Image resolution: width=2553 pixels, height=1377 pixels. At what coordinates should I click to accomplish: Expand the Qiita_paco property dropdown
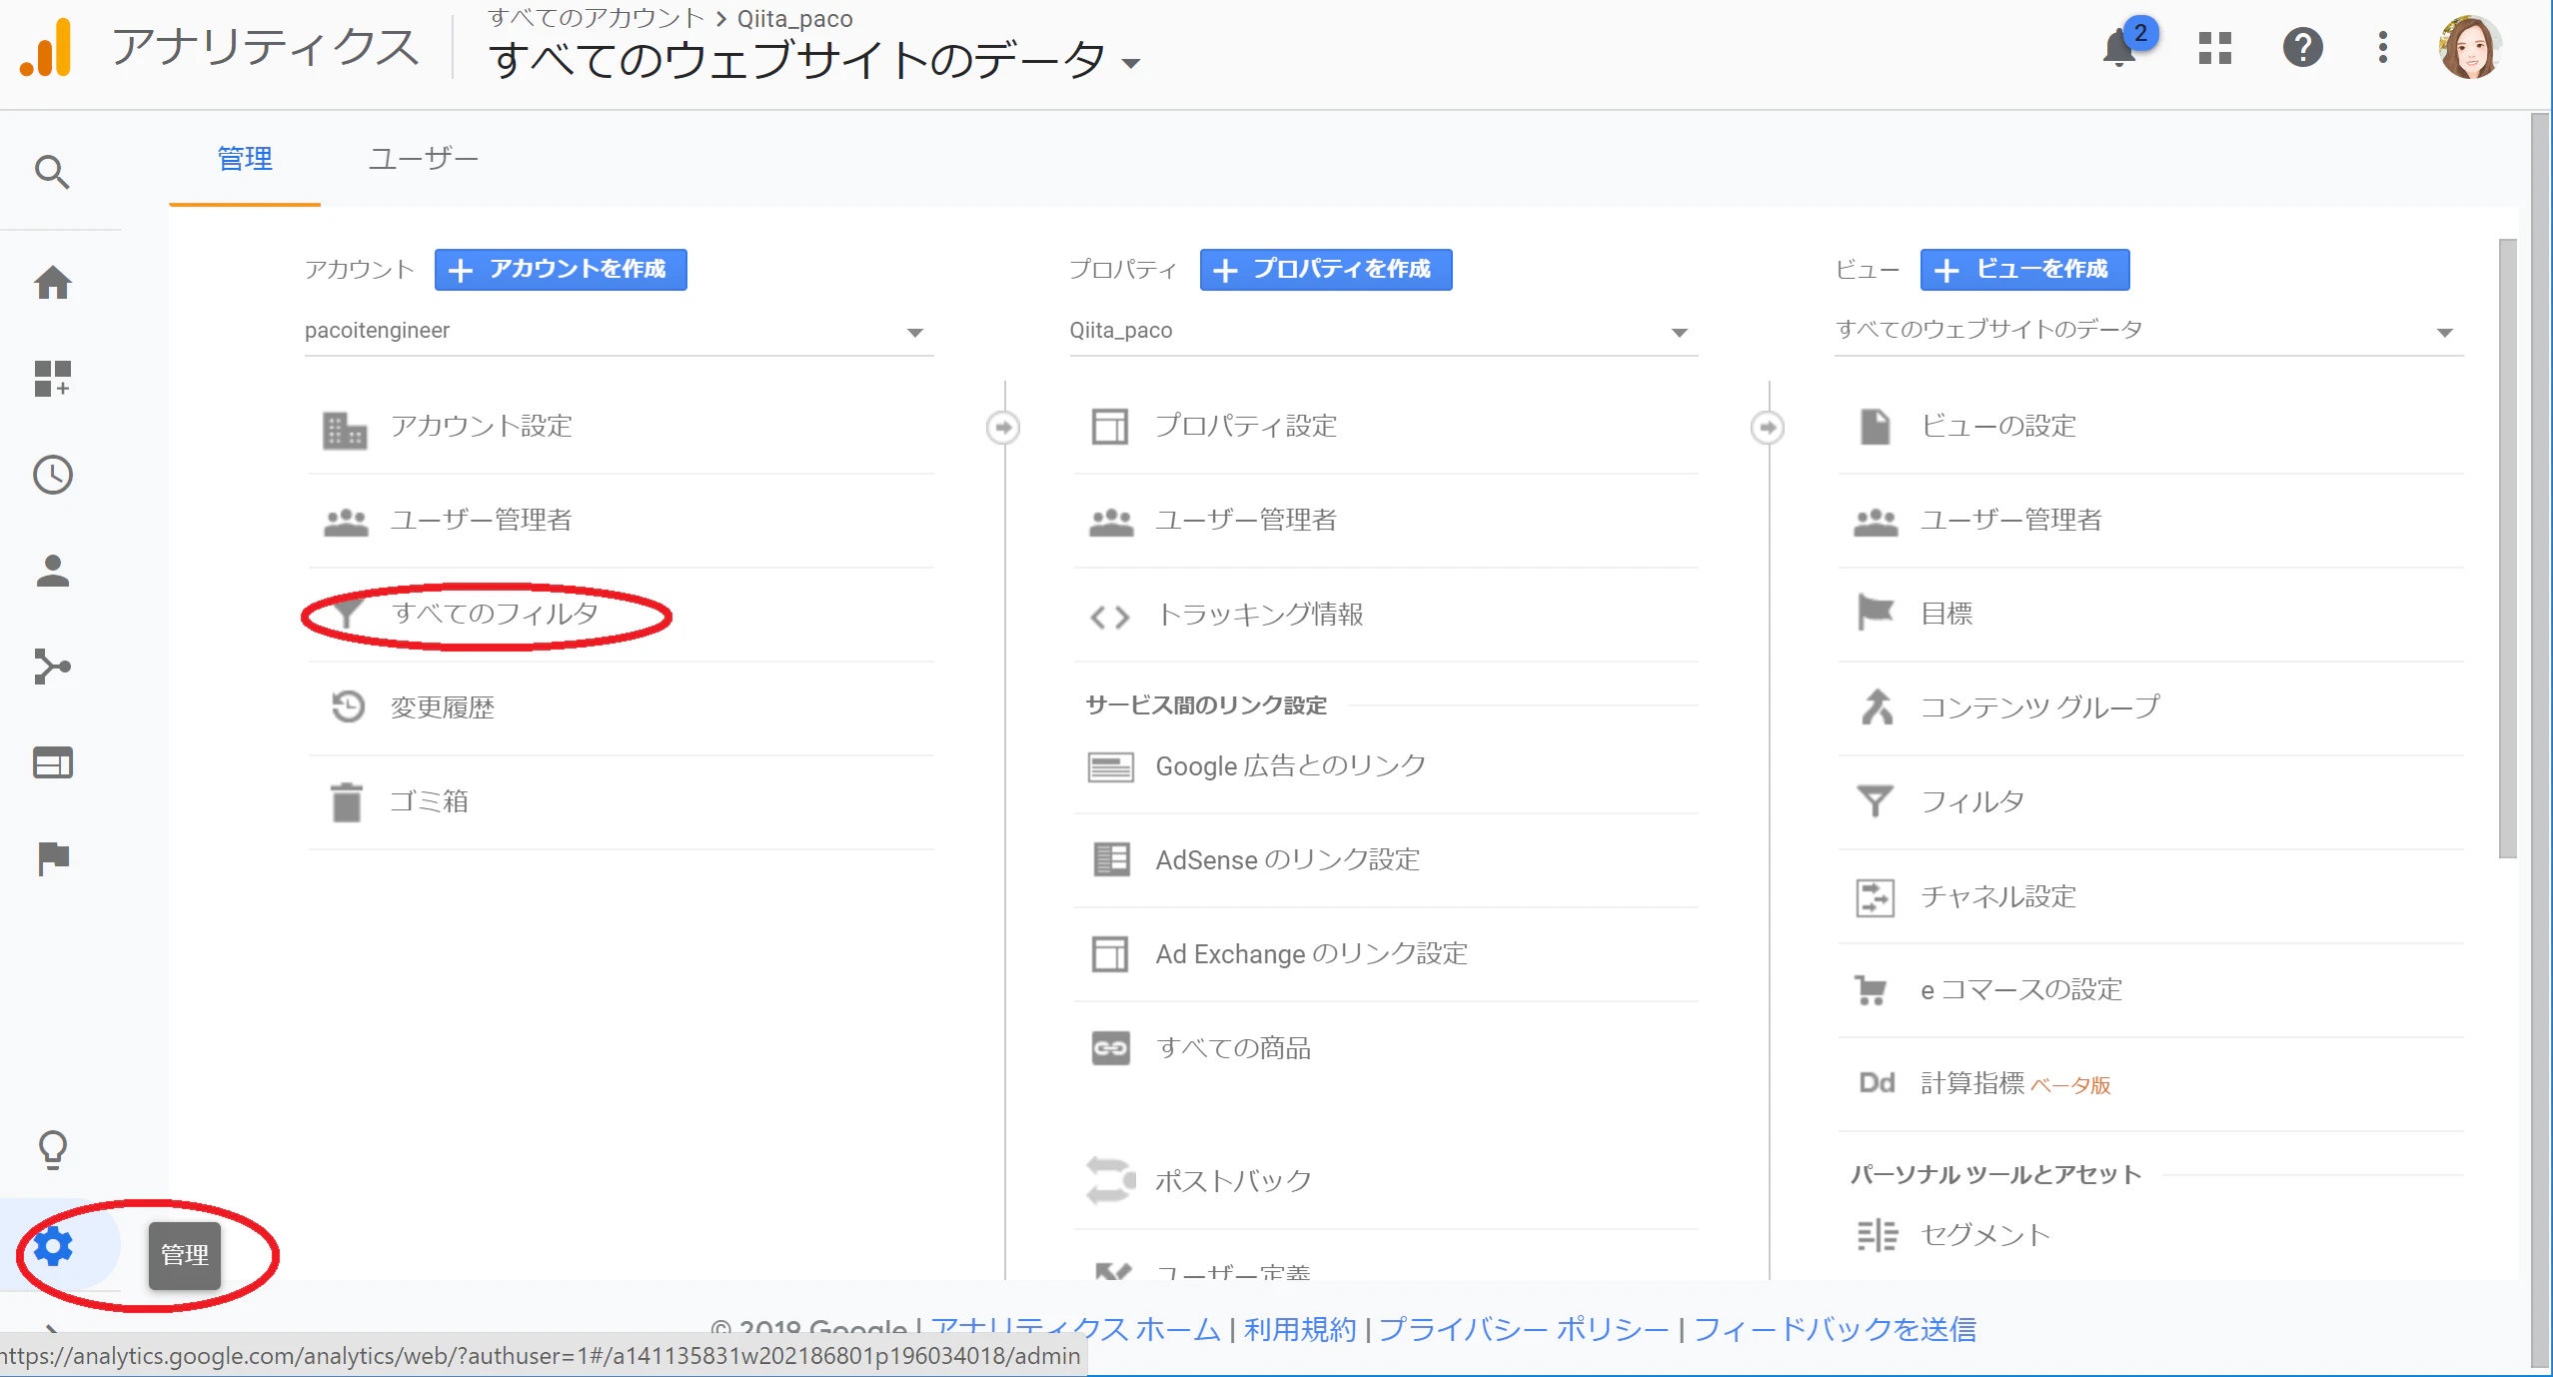point(1383,331)
